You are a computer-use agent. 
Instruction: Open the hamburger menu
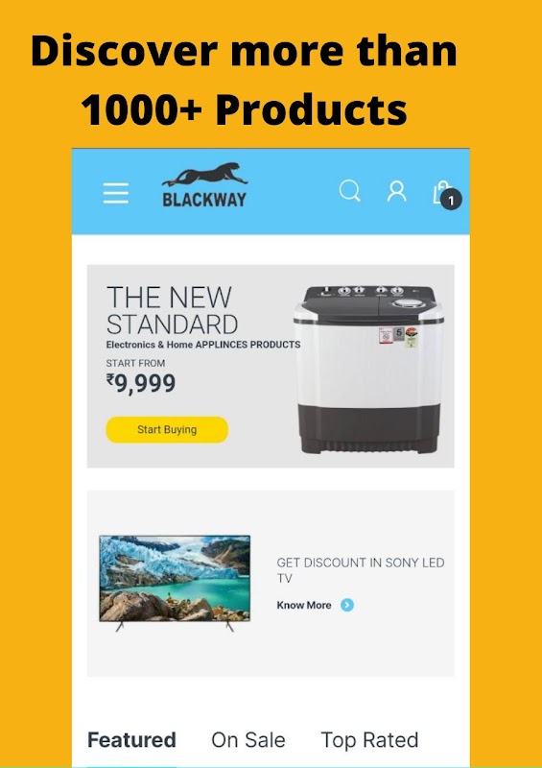[x=116, y=193]
